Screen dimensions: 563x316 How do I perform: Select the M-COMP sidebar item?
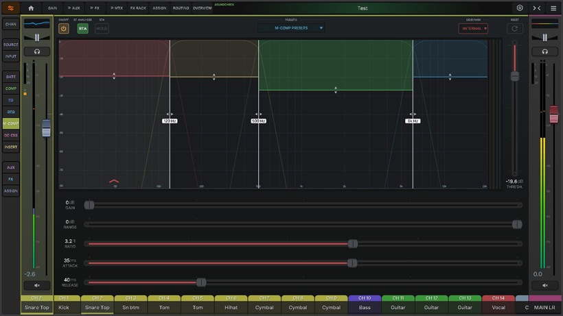pyautogui.click(x=11, y=123)
